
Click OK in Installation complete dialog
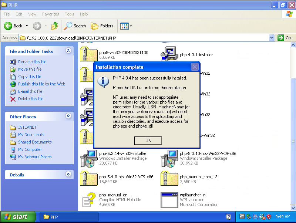[x=148, y=141]
